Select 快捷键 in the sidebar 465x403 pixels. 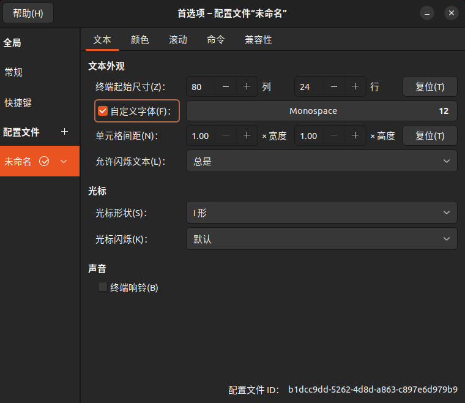40,103
